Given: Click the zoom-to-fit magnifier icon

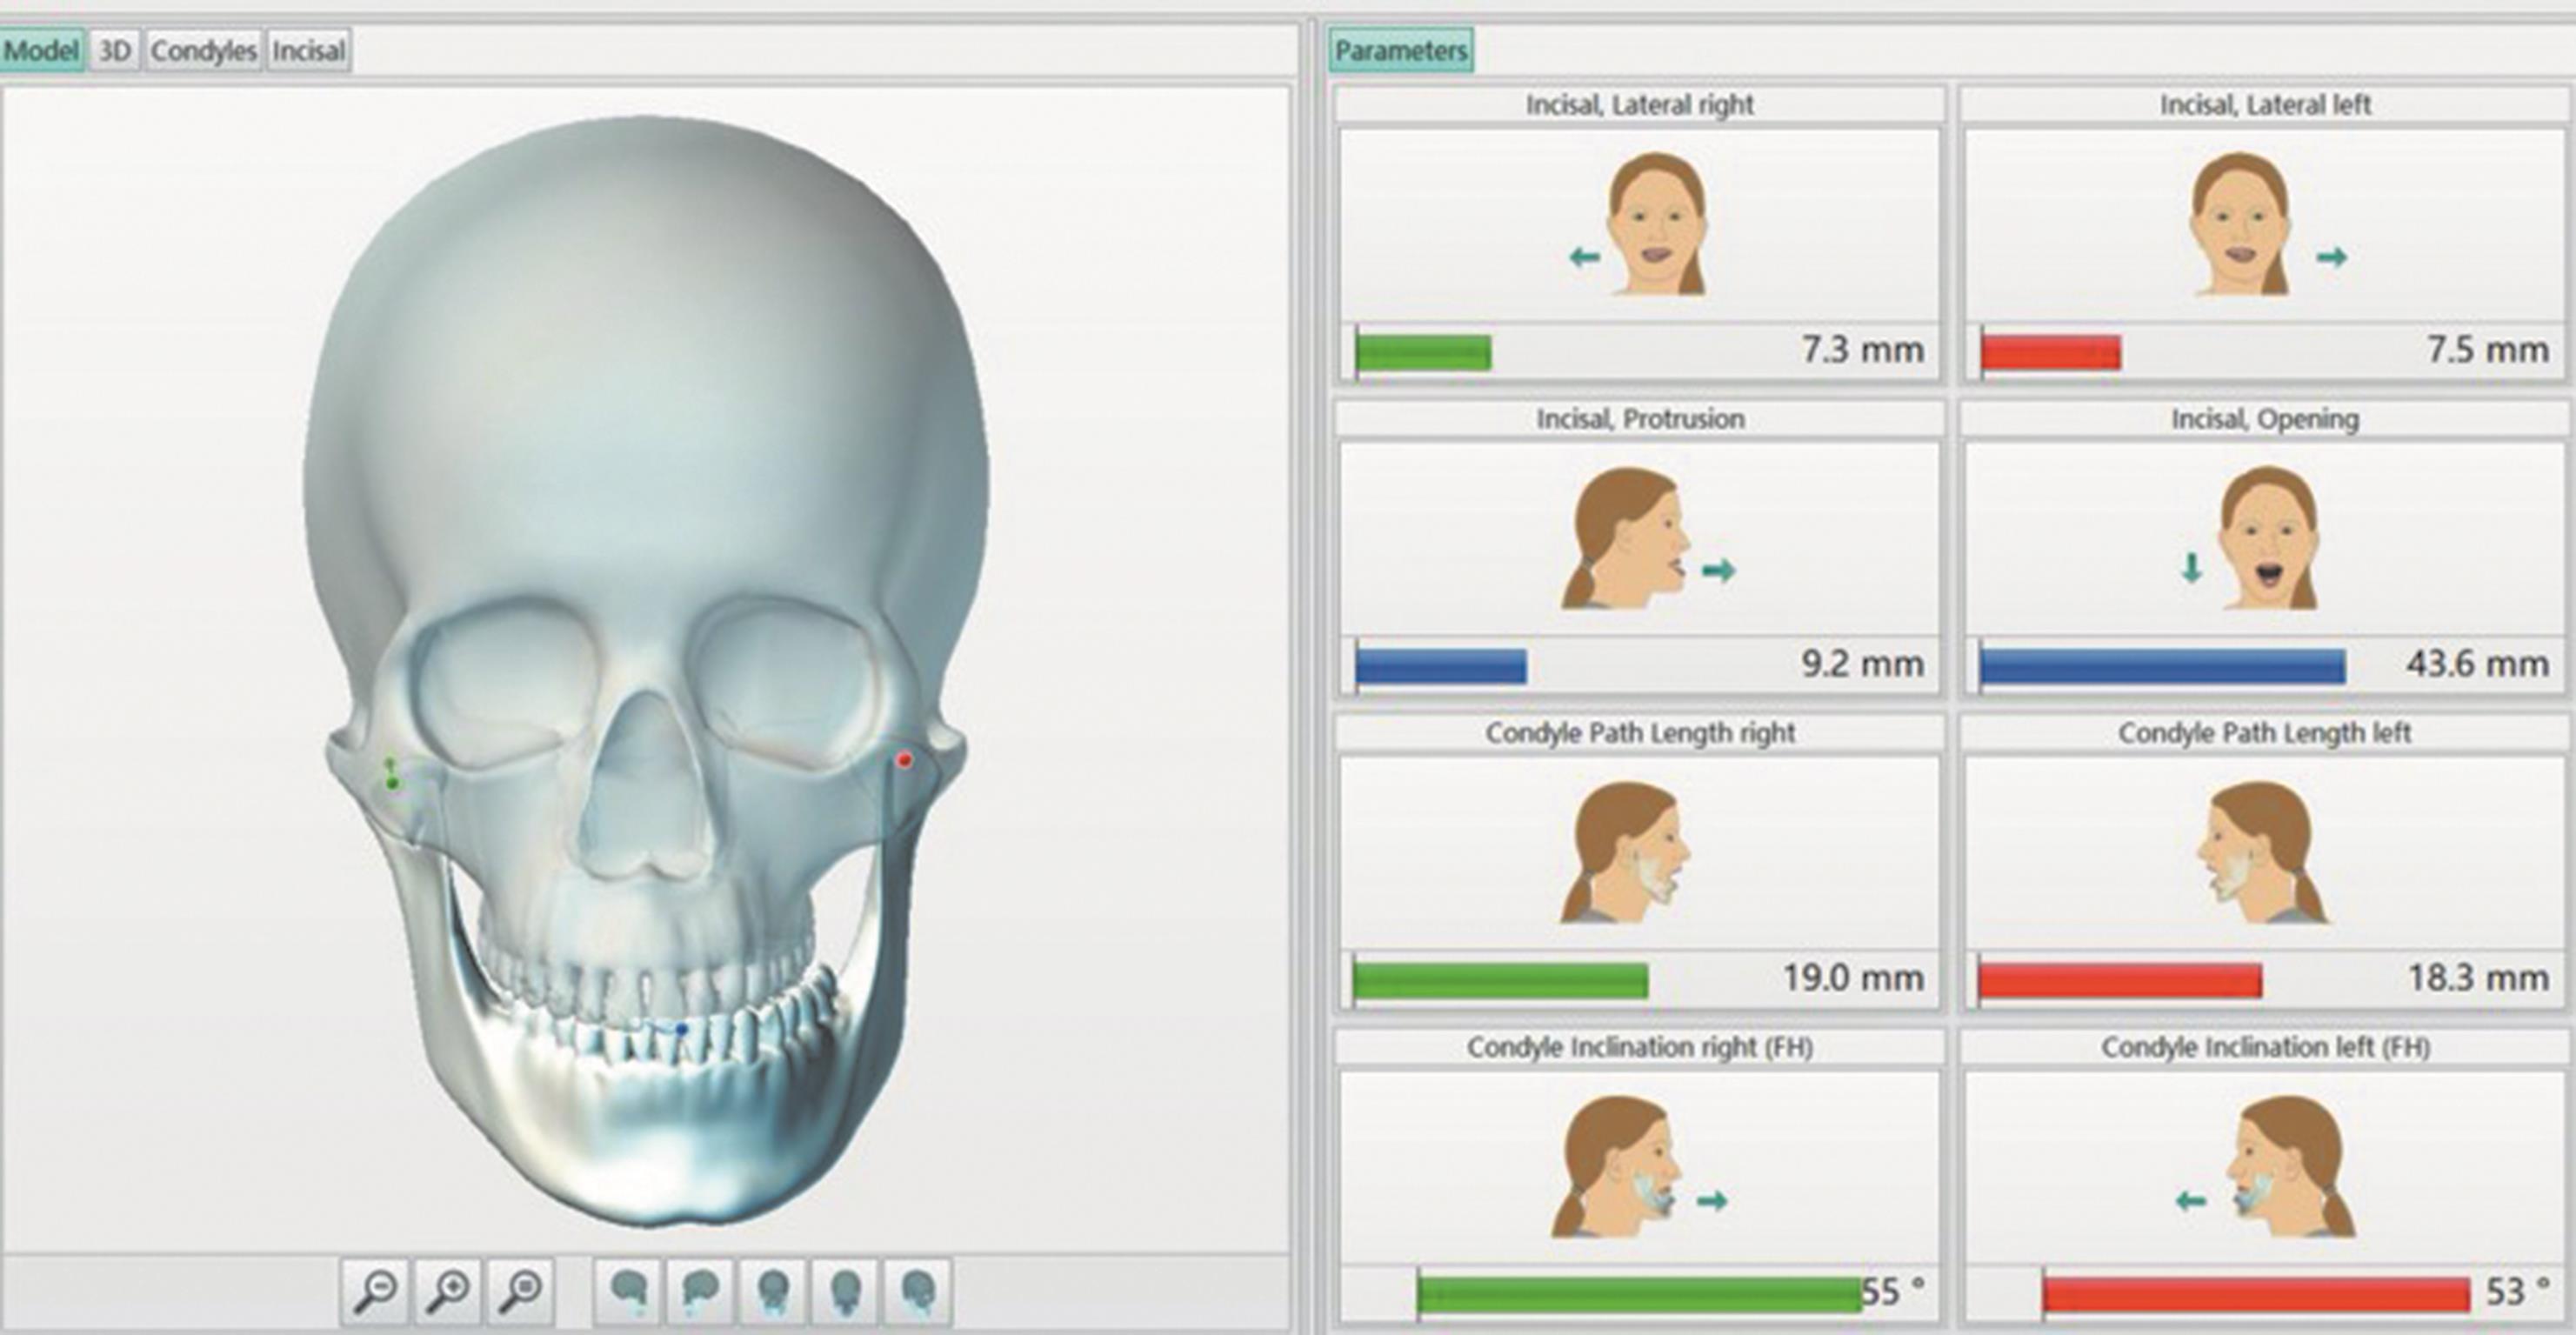Looking at the screenshot, I should [x=521, y=1291].
